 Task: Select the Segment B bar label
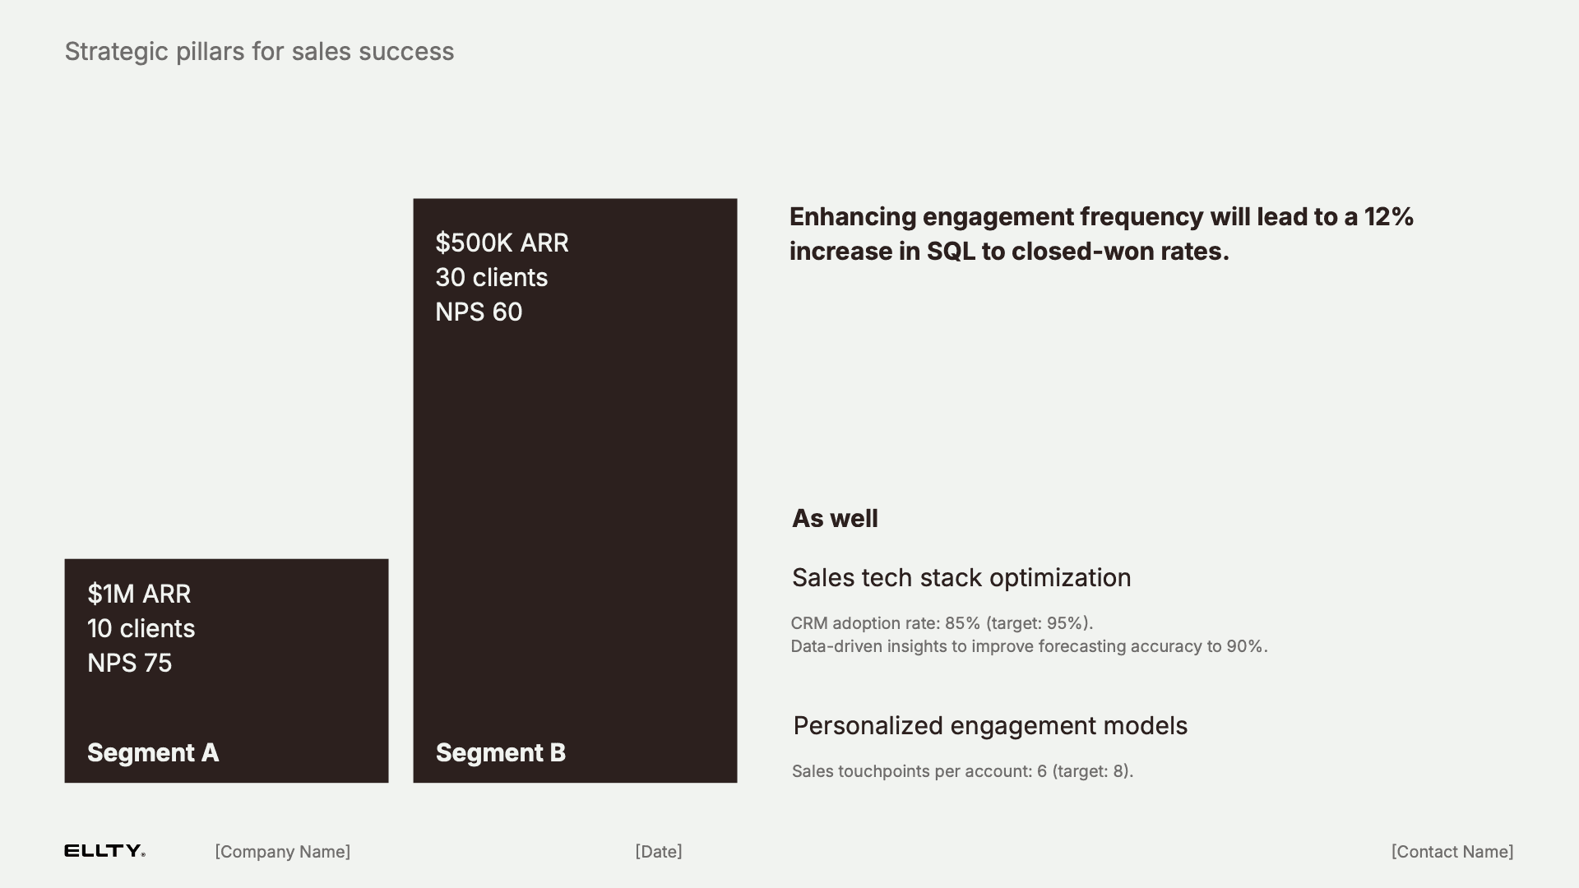tap(500, 752)
